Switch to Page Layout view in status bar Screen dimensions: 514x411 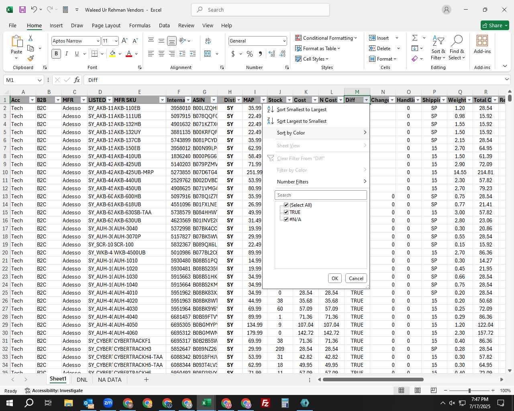click(418, 390)
